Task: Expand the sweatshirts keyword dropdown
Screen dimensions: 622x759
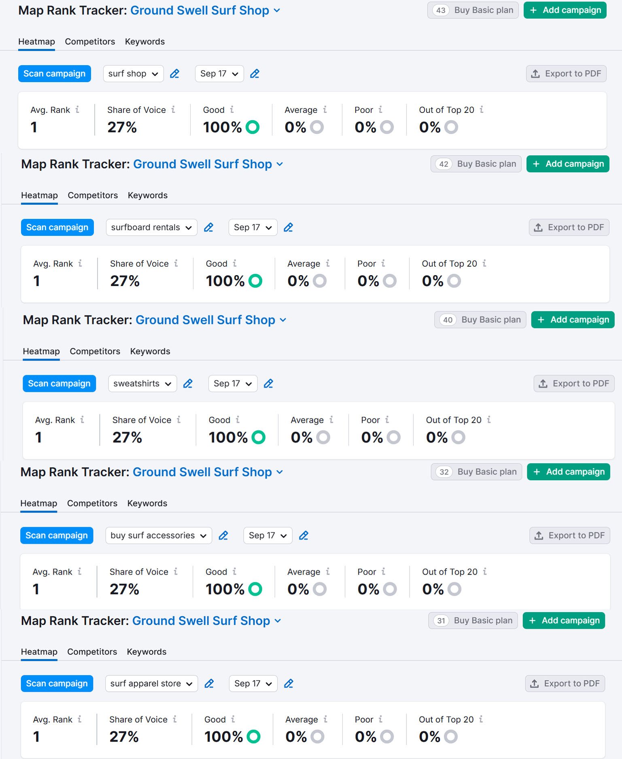Action: click(142, 384)
